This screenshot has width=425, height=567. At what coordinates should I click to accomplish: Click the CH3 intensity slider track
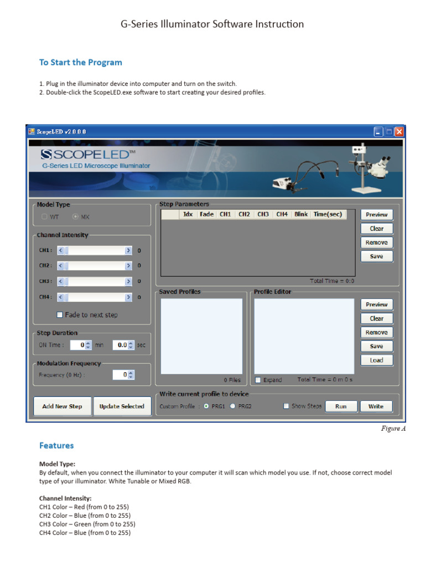tap(95, 281)
